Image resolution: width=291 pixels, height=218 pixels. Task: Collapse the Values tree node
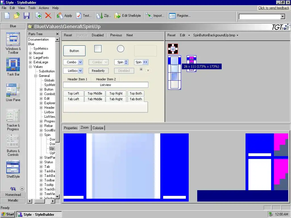click(30, 67)
